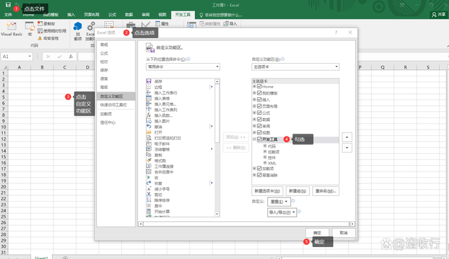This screenshot has height=259, width=449.
Task: Open the 常用命令 commands dropdown
Action: click(183, 66)
